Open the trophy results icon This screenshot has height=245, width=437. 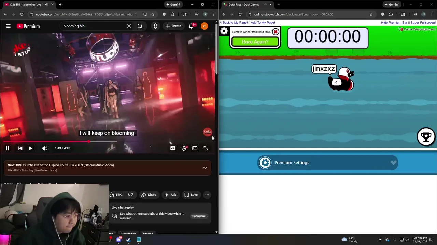point(426,136)
